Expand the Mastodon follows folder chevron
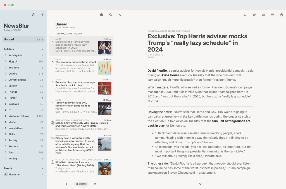 6,116
